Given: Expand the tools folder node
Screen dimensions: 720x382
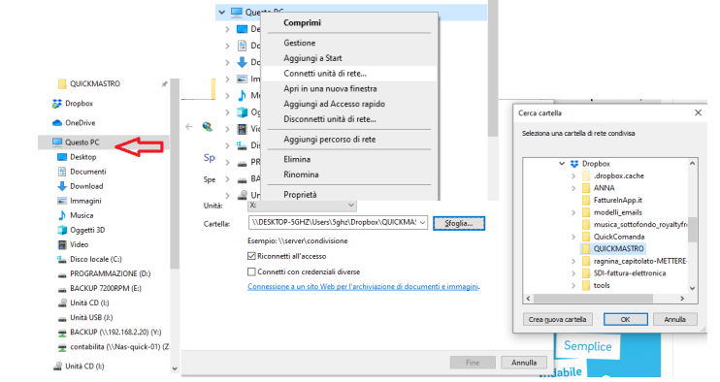Looking at the screenshot, I should pos(573,285).
